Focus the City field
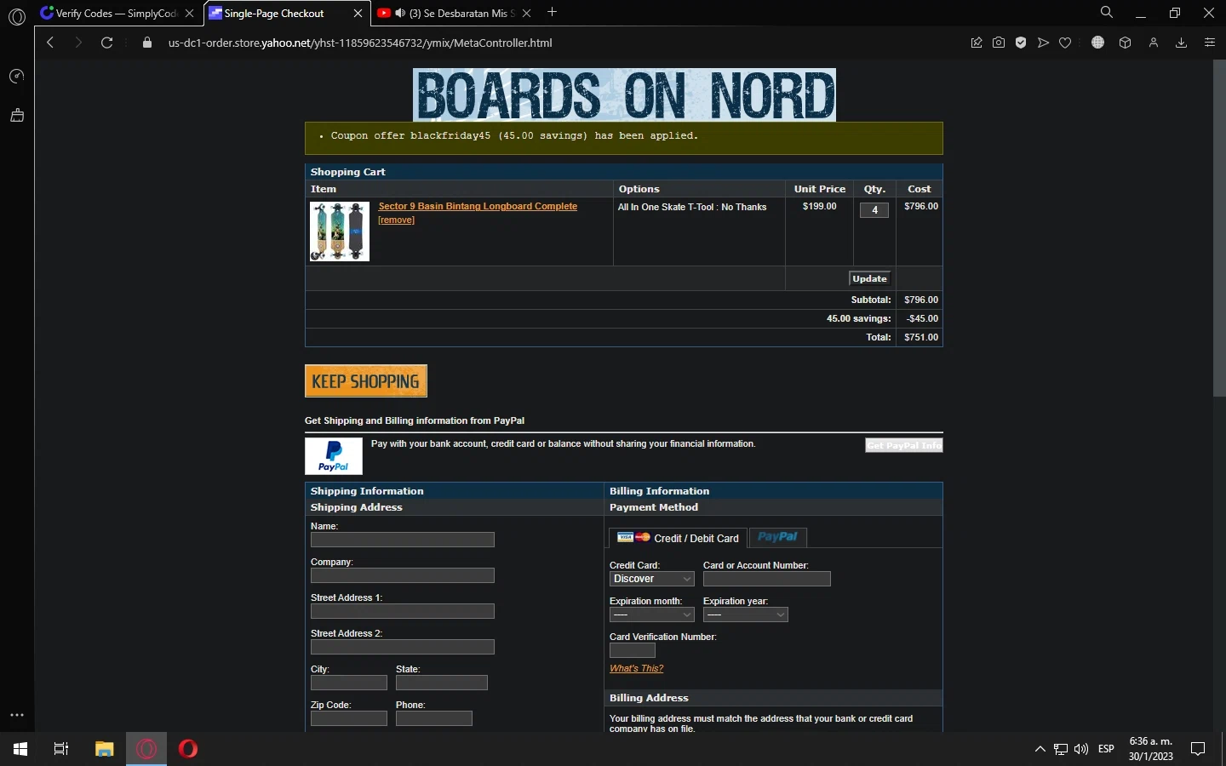 pyautogui.click(x=349, y=683)
